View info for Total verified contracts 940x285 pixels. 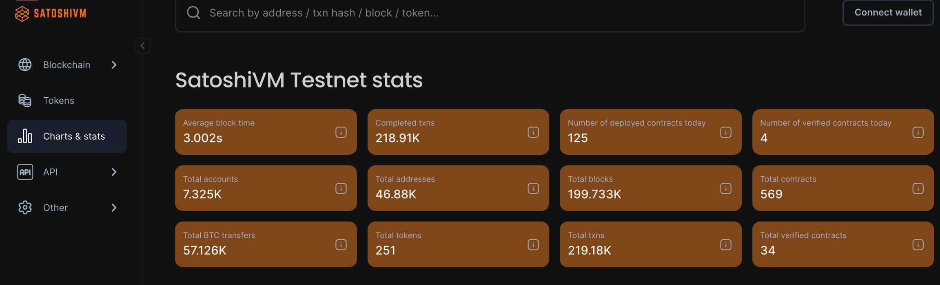918,245
